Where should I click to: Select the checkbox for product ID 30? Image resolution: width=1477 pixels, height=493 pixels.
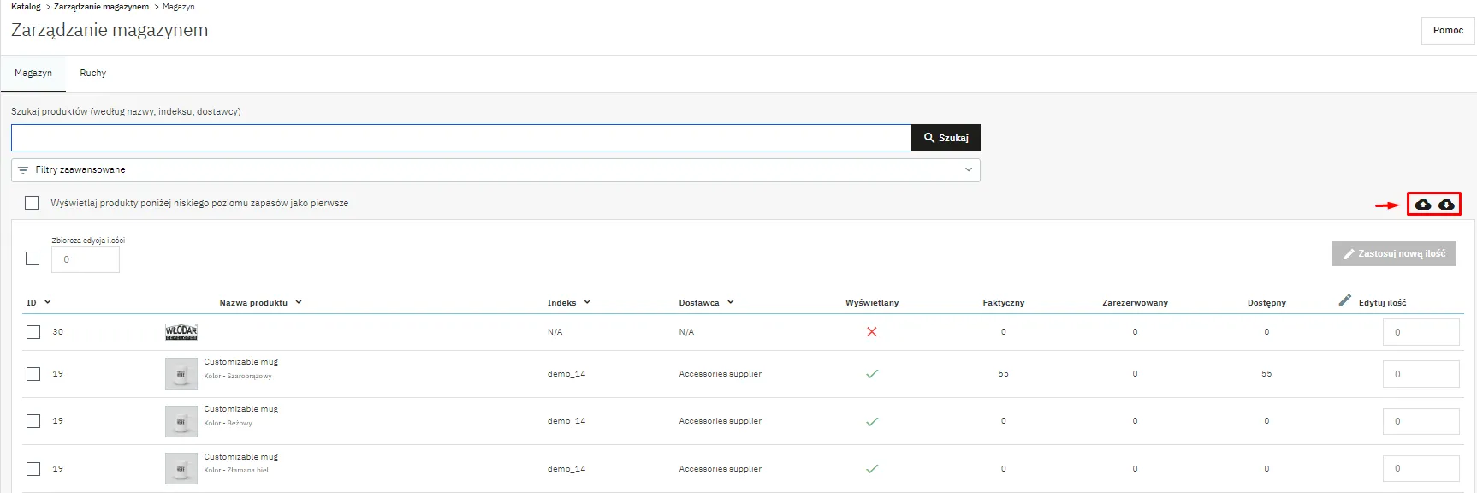tap(33, 332)
